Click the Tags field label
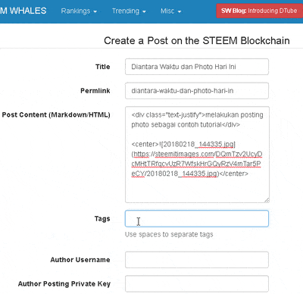 click(102, 219)
